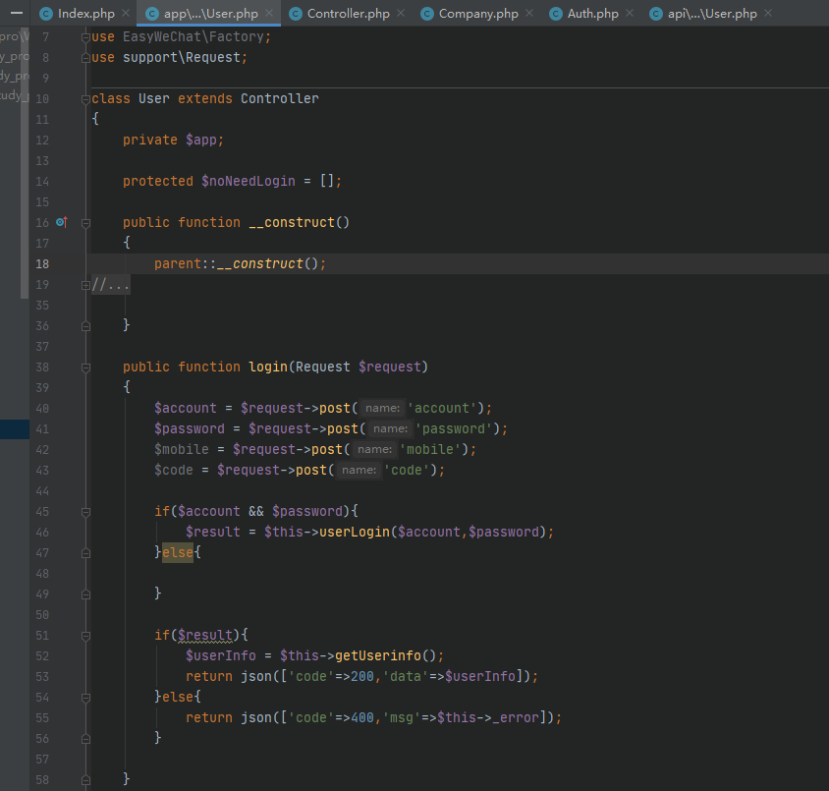Click the private $app declaration

point(173,140)
